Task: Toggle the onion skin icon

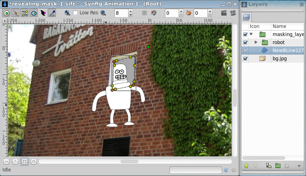Action: (x=188, y=13)
